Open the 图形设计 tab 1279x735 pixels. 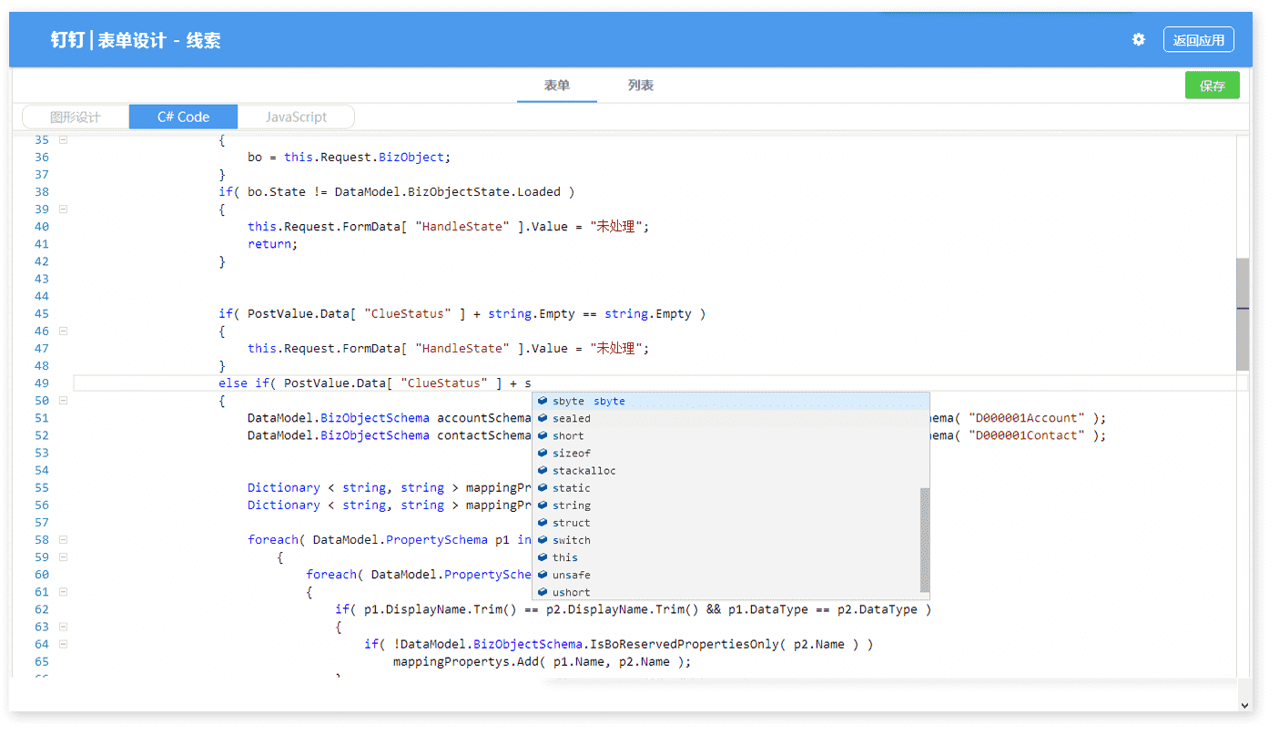click(76, 117)
